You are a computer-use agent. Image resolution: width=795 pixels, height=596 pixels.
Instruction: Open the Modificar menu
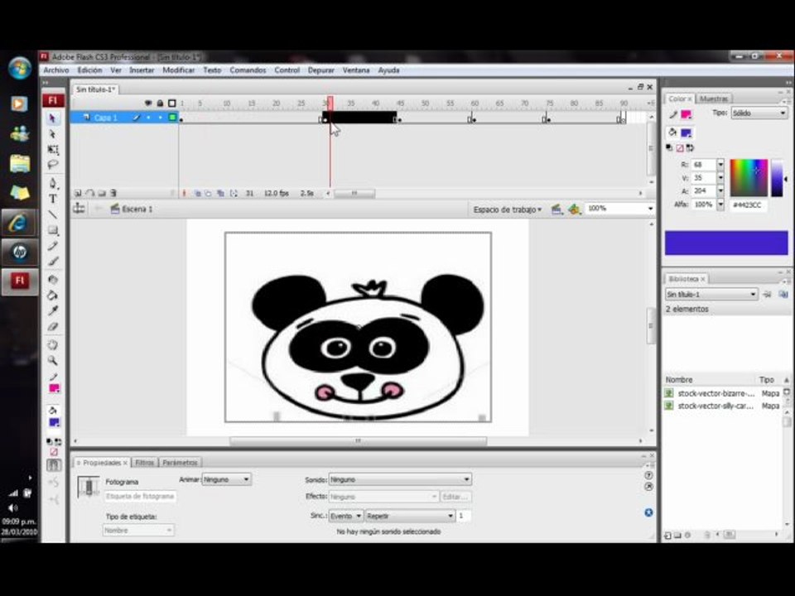[x=179, y=70]
